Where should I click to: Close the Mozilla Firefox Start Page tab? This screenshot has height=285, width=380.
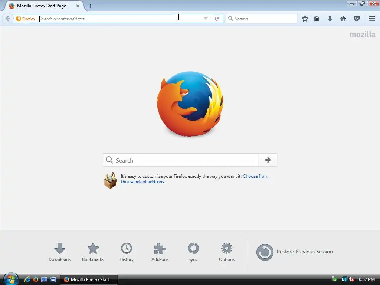78,6
